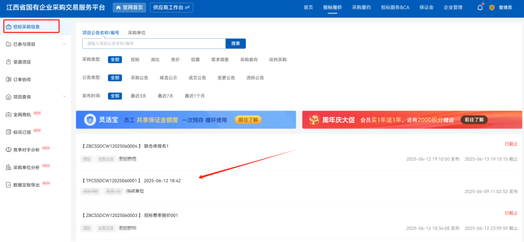This screenshot has width=524, height=242.
Task: Click the 数据定制导出 export icon
Action: click(x=9, y=185)
